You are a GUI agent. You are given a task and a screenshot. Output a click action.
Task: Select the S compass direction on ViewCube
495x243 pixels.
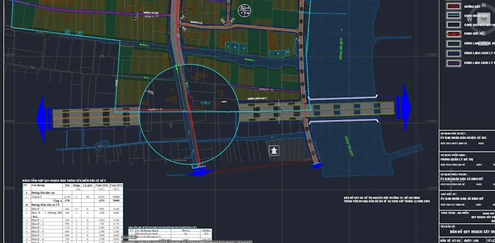(483, 33)
